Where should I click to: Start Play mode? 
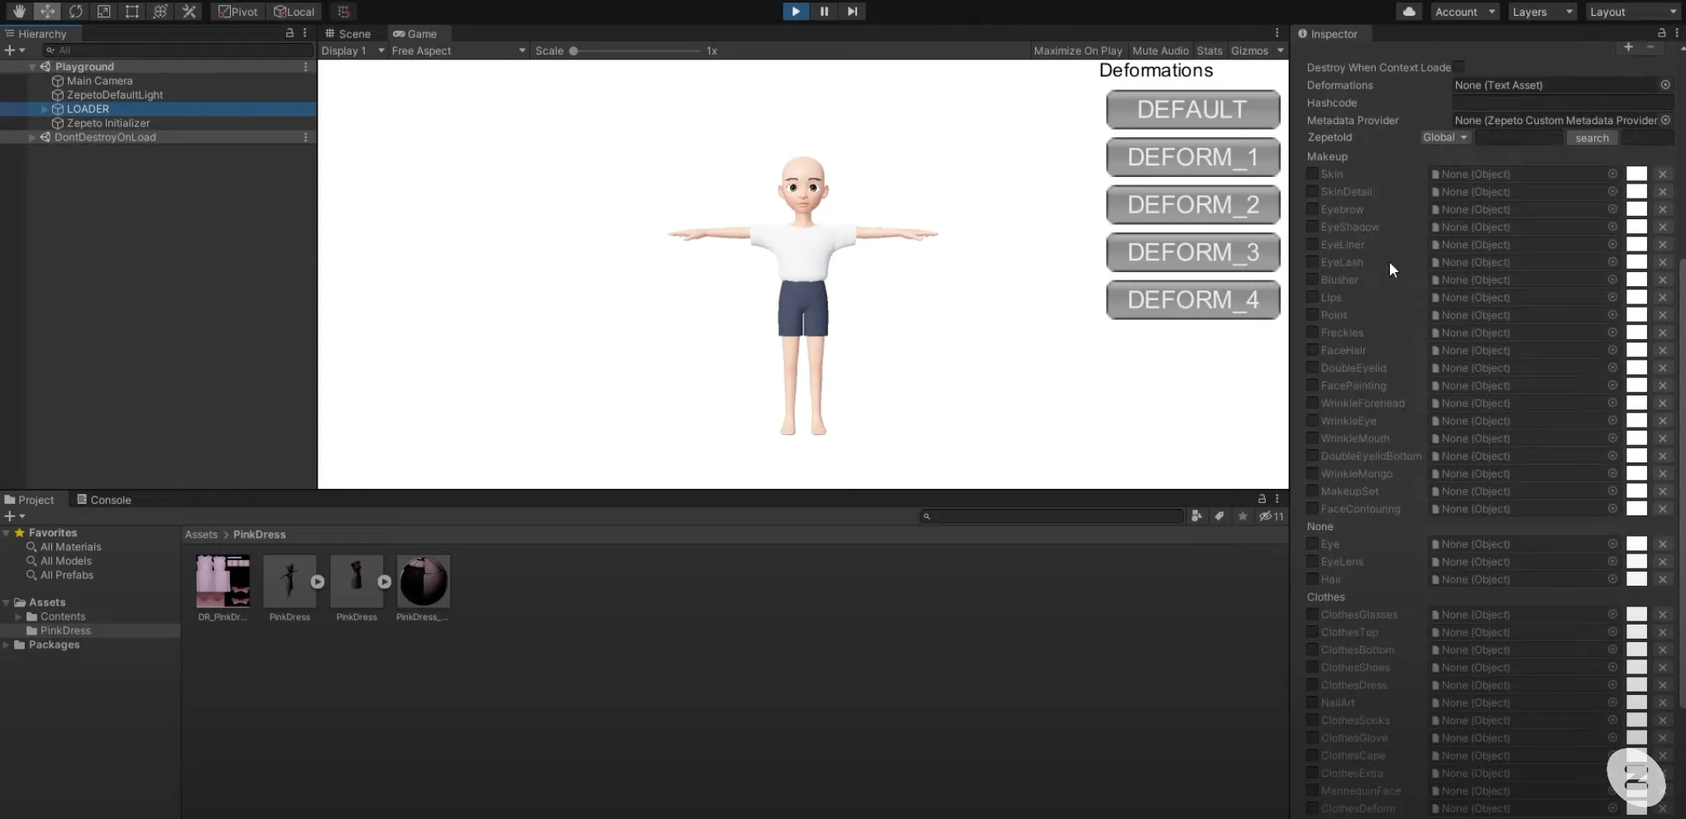coord(795,12)
